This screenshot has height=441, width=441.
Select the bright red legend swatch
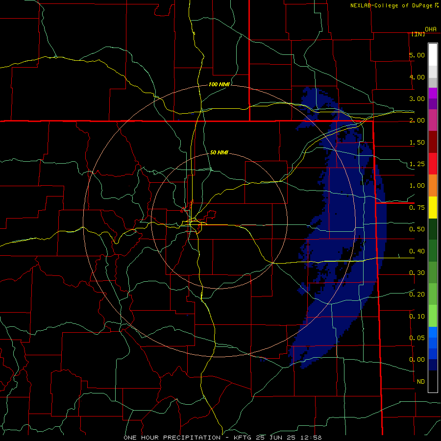(x=433, y=164)
